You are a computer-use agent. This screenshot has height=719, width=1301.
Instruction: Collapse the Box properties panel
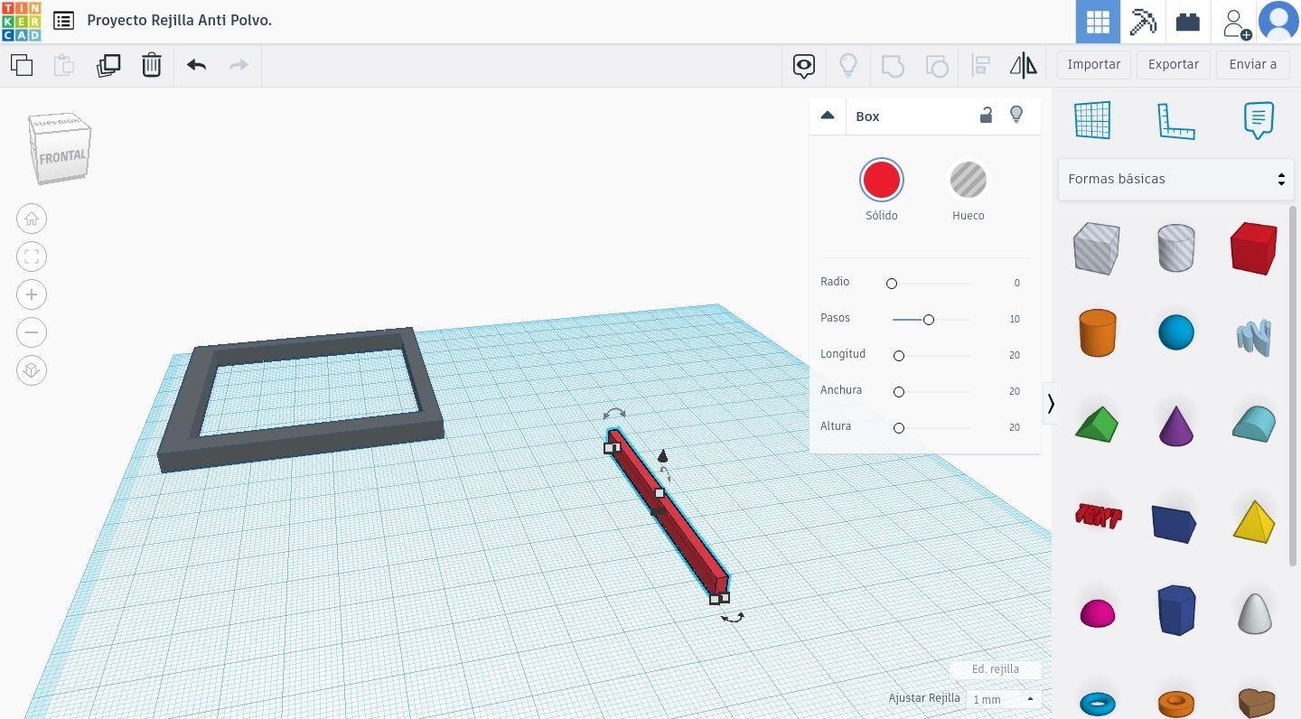(x=827, y=116)
